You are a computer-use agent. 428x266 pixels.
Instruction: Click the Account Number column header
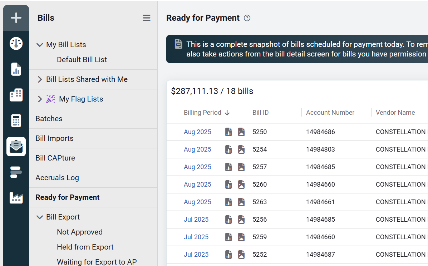tap(330, 112)
